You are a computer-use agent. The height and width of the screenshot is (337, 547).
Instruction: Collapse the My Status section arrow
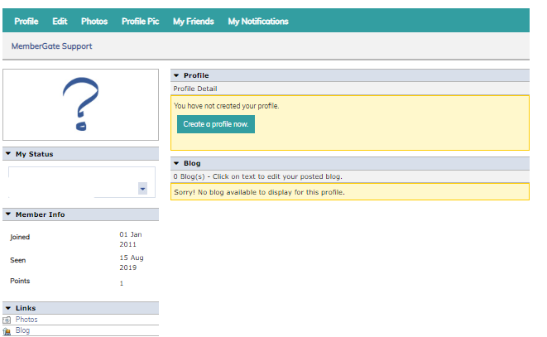(x=8, y=154)
